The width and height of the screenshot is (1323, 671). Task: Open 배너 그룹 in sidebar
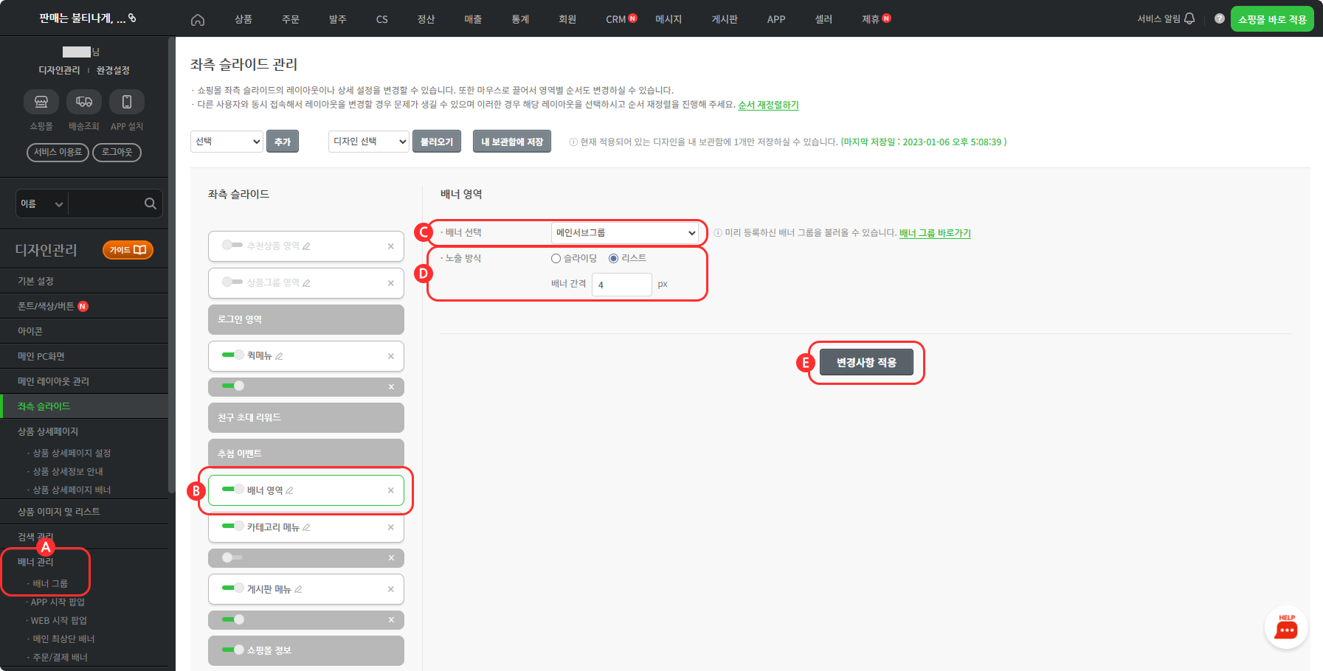49,583
